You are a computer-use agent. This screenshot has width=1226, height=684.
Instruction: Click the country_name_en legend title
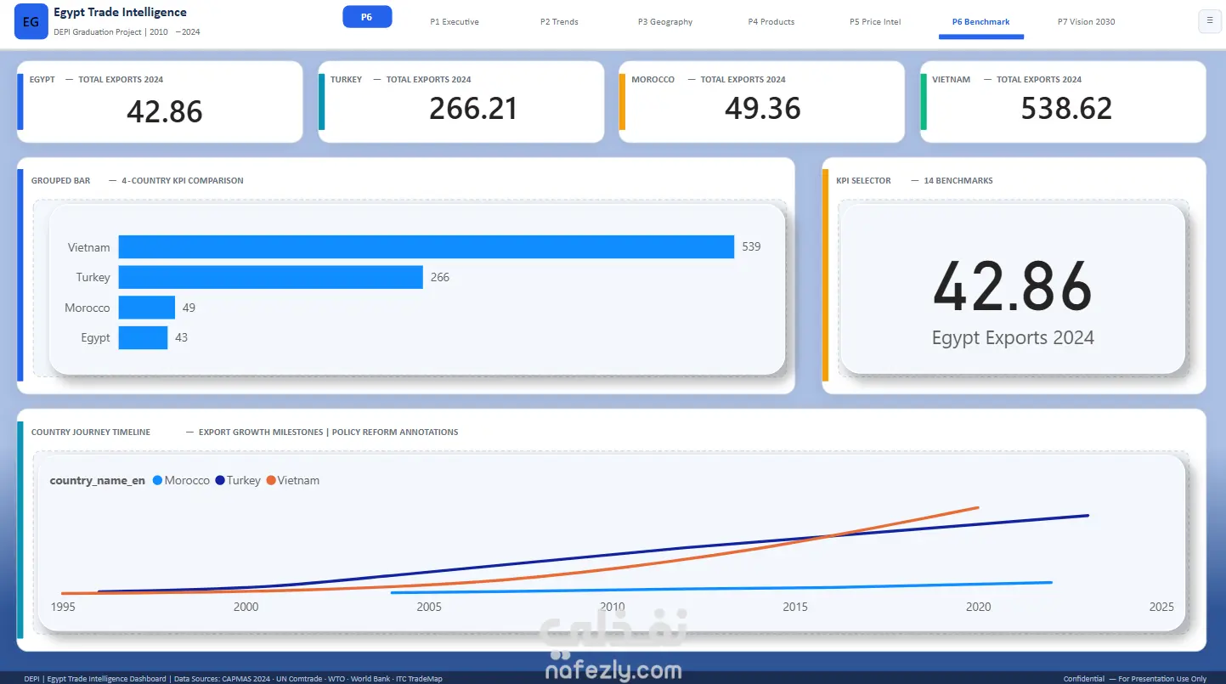[x=98, y=480]
